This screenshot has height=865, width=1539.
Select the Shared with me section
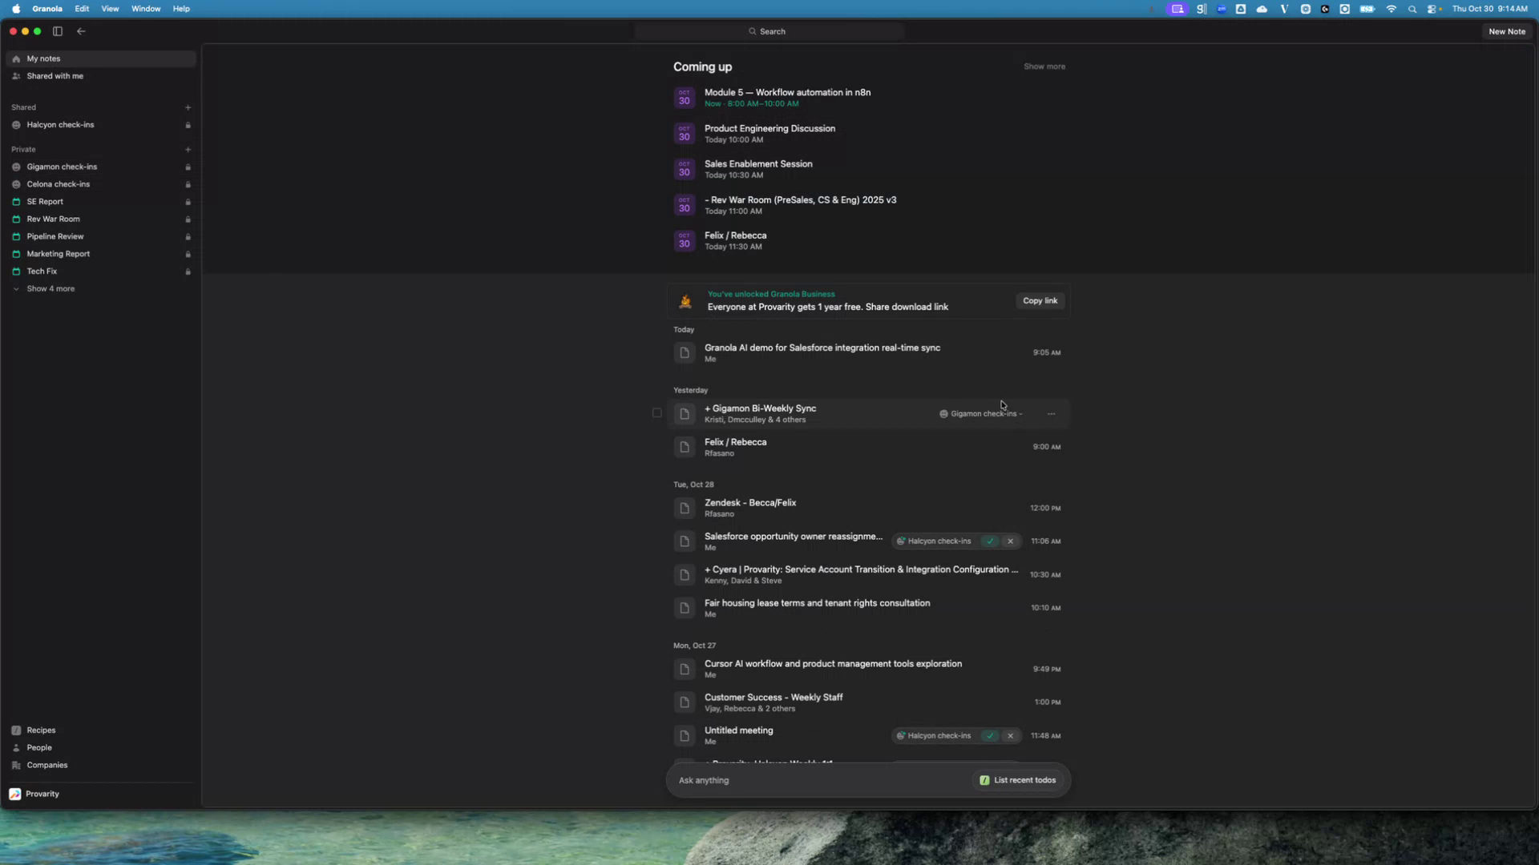pos(54,76)
